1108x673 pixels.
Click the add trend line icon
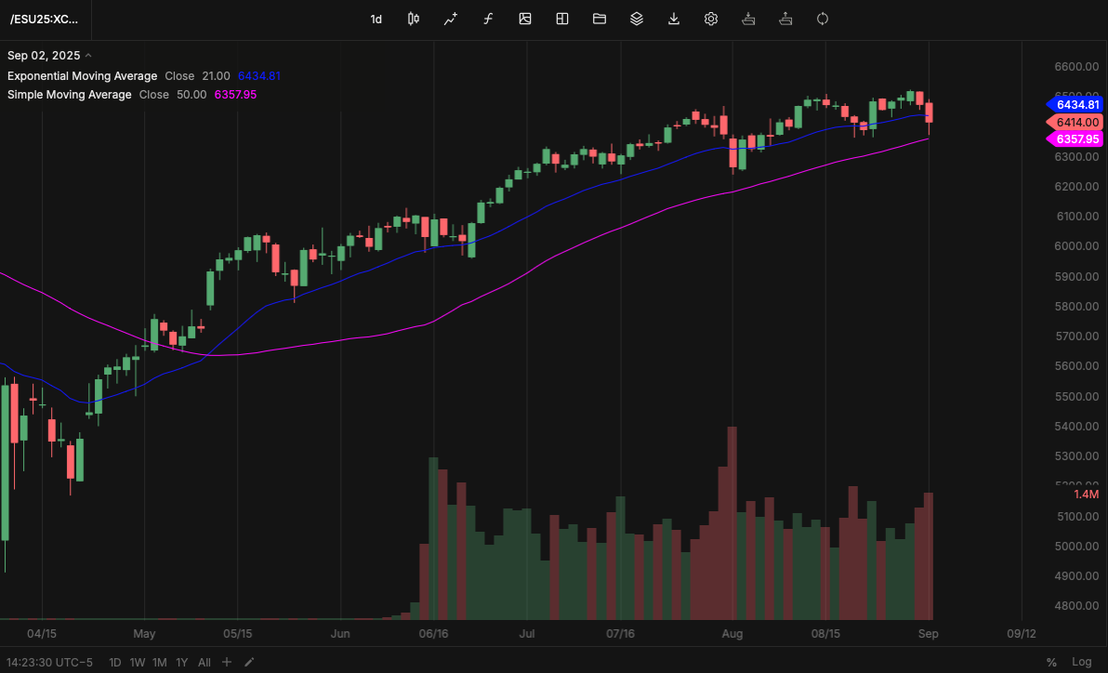tap(451, 19)
